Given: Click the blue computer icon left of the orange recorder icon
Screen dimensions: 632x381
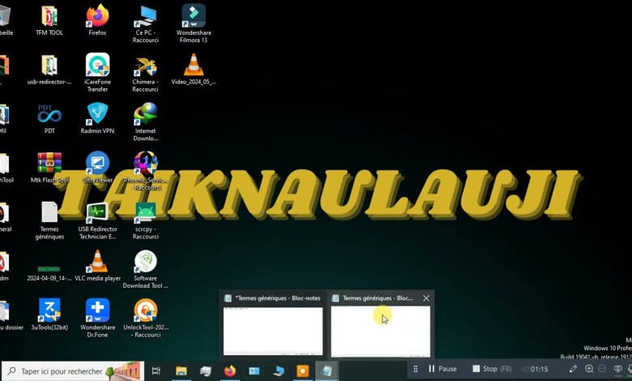Looking at the screenshot, I should click(x=279, y=370).
